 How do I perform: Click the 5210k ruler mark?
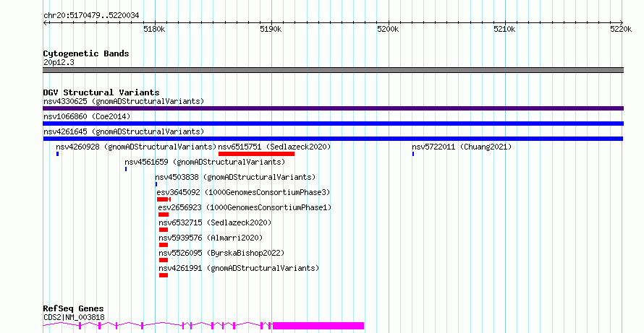pos(505,29)
